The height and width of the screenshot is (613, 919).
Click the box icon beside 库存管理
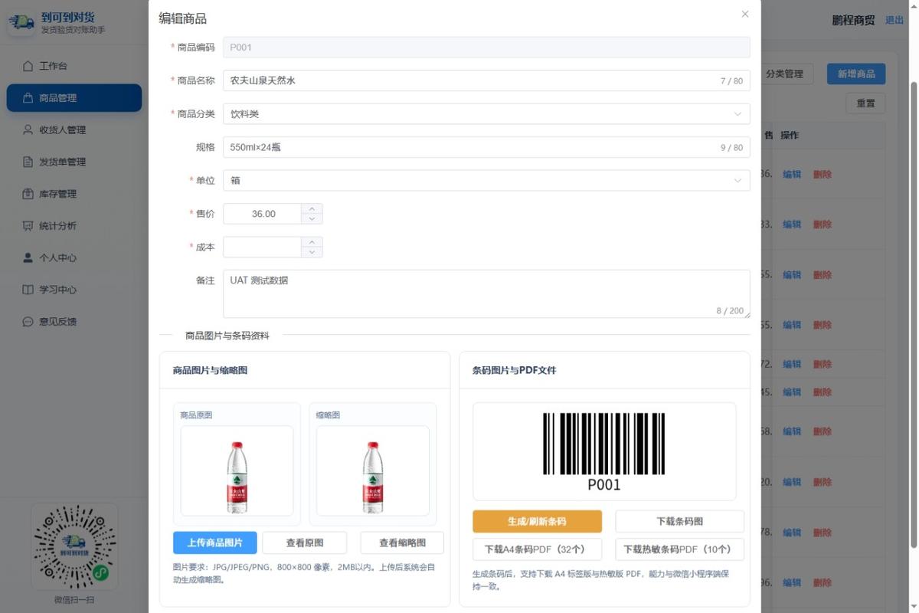coord(28,194)
